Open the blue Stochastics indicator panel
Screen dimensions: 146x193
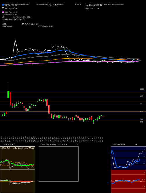tap(128, 158)
